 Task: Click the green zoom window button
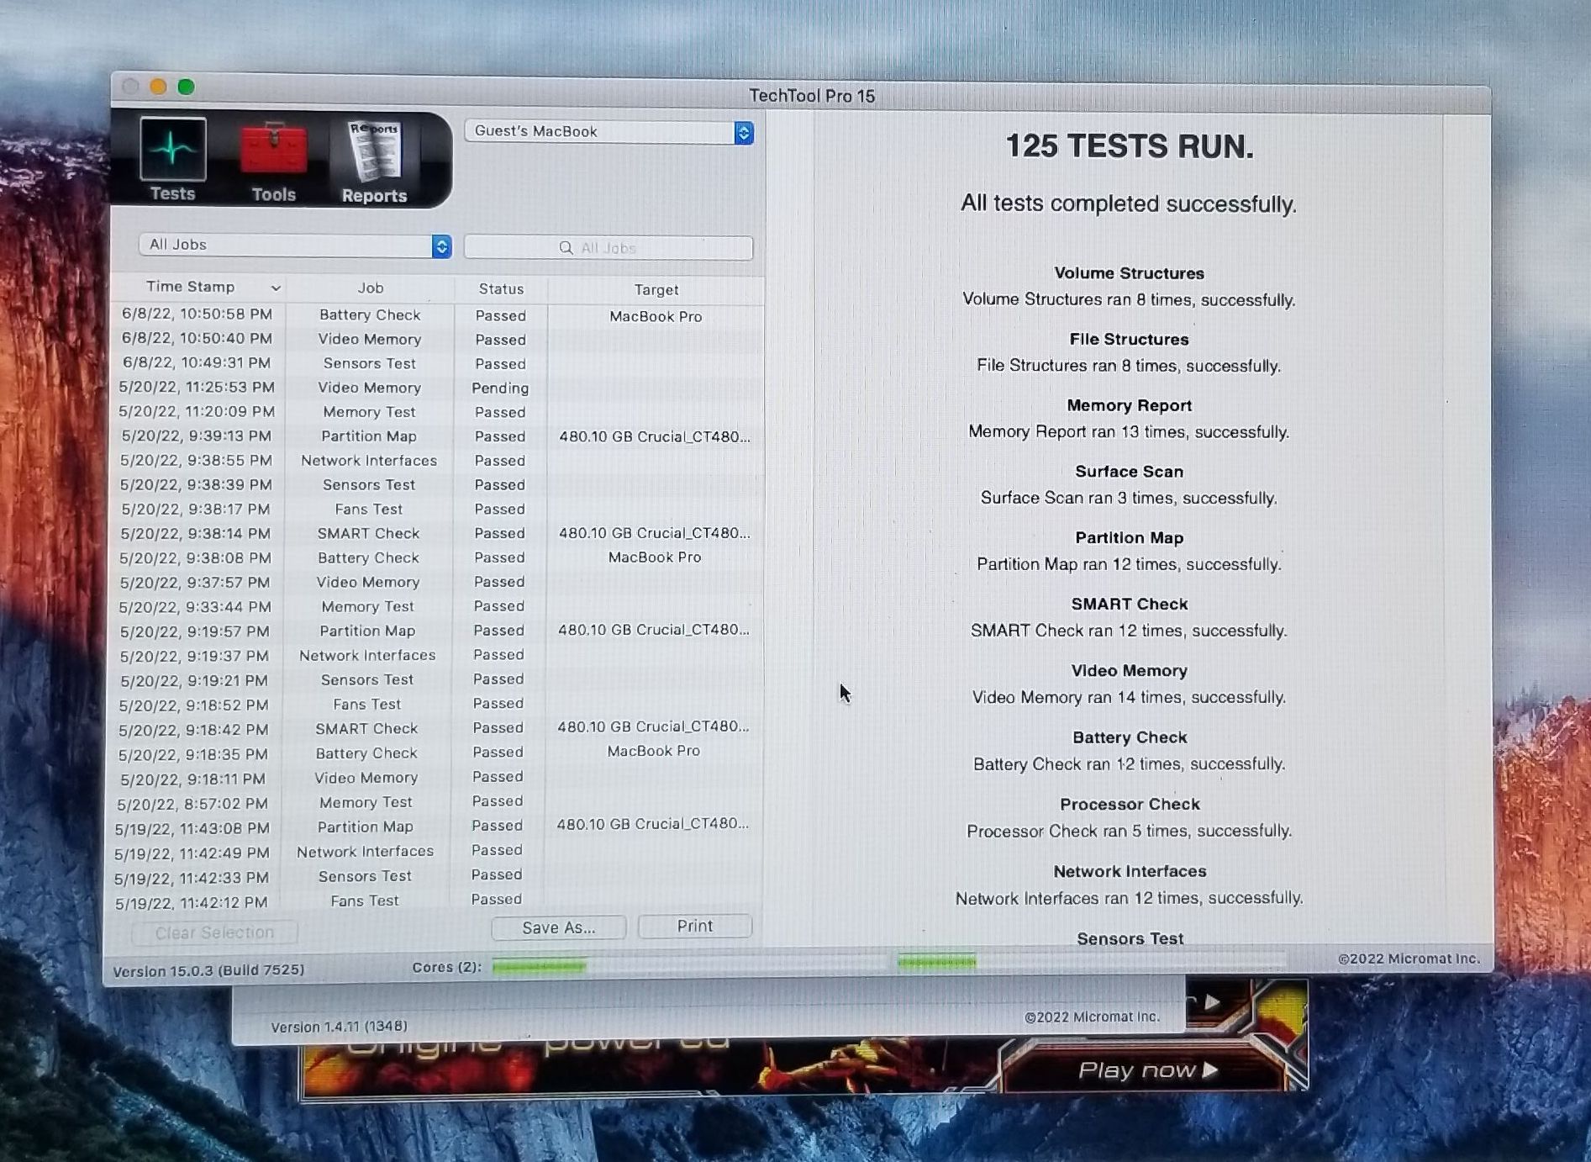point(187,87)
